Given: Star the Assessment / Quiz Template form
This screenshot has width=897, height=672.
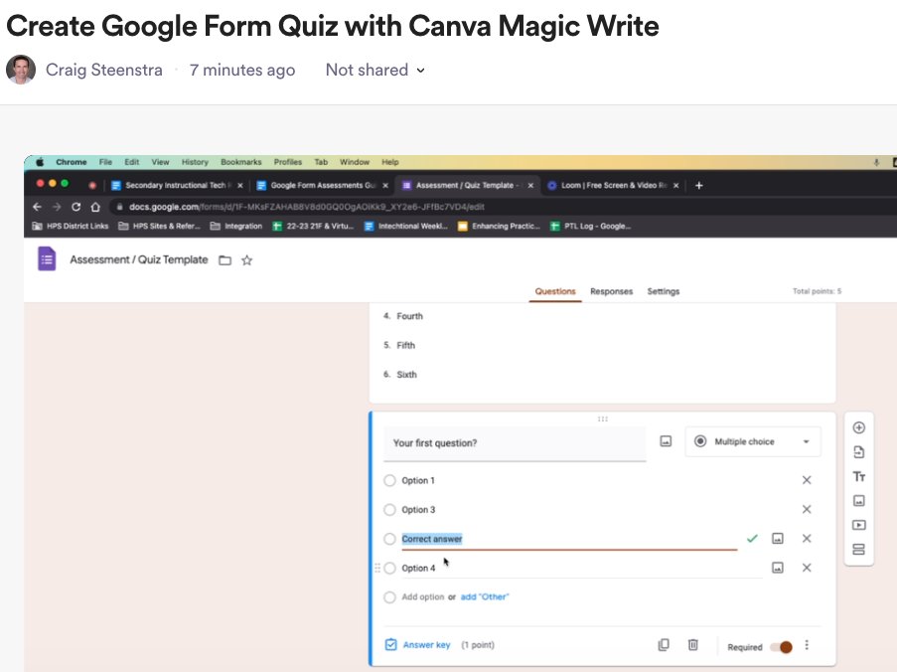Looking at the screenshot, I should click(246, 260).
